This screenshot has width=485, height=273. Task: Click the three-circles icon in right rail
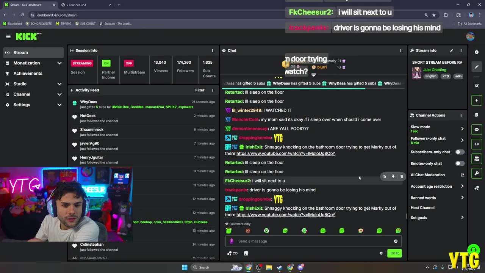pyautogui.click(x=477, y=188)
